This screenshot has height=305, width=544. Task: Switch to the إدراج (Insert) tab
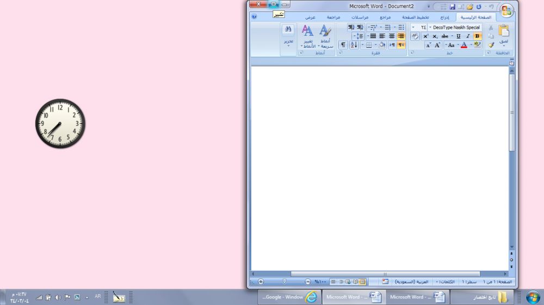pos(445,17)
